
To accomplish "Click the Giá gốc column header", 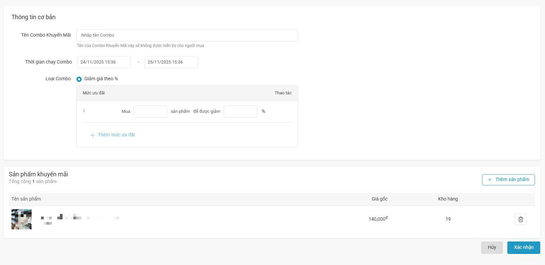I will 379,199.
